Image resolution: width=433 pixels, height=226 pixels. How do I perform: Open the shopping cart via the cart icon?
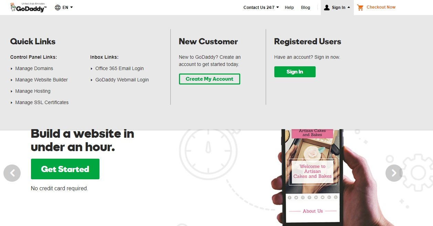[360, 7]
